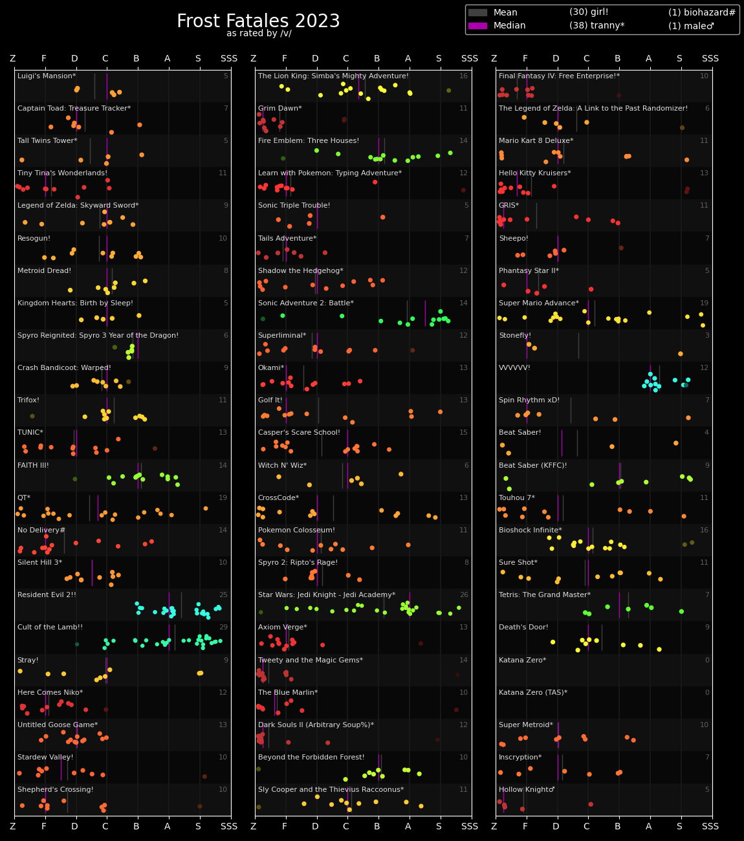Screen dimensions: 744x841
Task: Click the Shepherd's Crossing! label
Action: click(56, 790)
